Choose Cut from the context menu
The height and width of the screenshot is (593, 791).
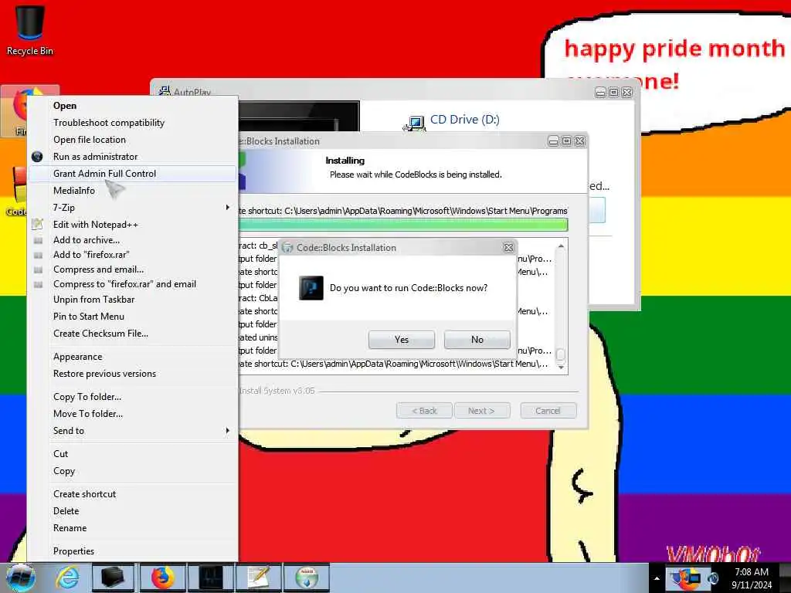coord(132,454)
